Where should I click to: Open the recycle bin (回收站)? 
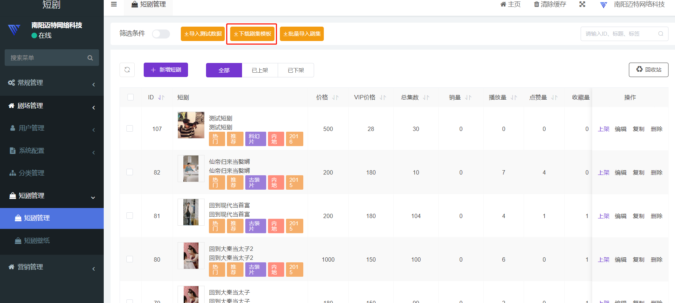coord(648,70)
